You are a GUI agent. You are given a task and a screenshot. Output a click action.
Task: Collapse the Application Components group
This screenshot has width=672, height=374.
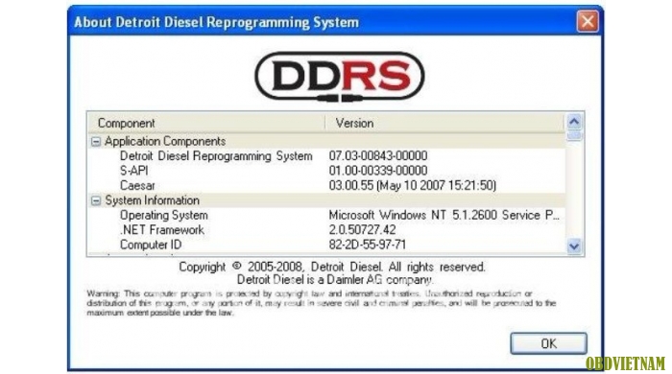(96, 142)
